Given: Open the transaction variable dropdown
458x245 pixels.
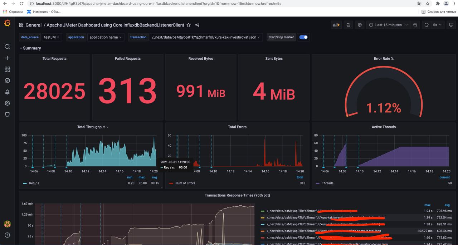Looking at the screenshot, I should (x=206, y=37).
